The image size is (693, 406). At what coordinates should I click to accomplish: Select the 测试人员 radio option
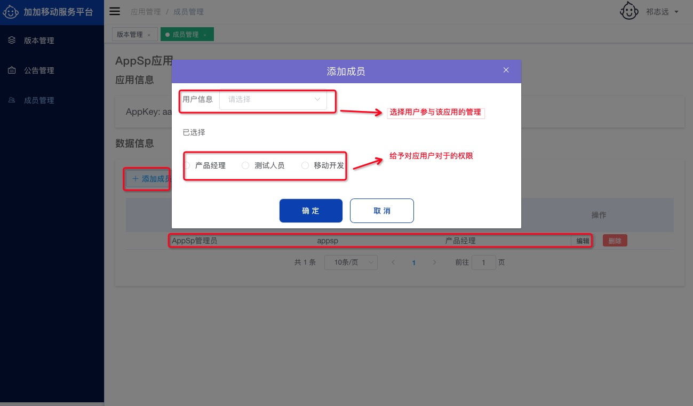[x=245, y=165]
